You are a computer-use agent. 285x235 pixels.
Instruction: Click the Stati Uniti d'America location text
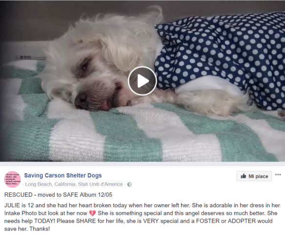tap(101, 184)
